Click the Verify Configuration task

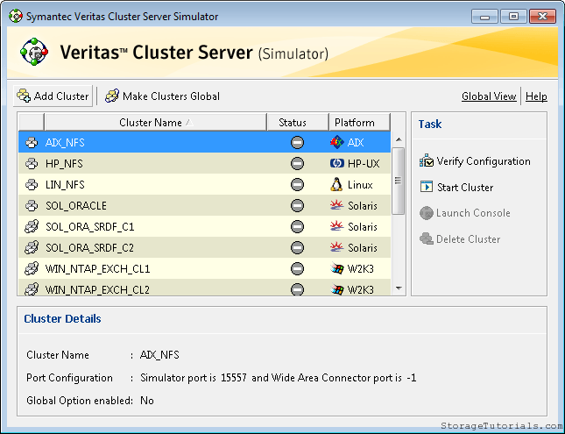475,161
